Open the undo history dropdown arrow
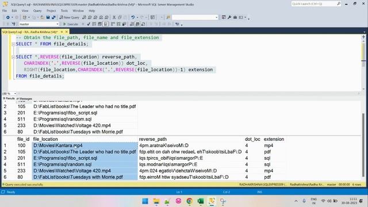The image size is (368, 207). click(137, 17)
